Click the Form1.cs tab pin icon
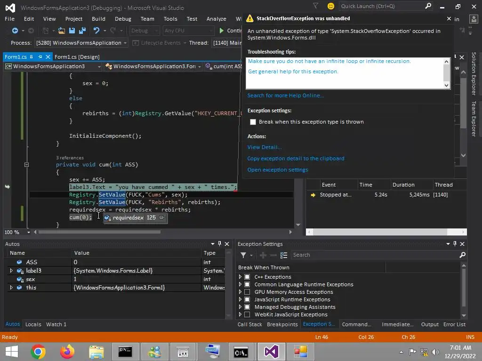 40,57
